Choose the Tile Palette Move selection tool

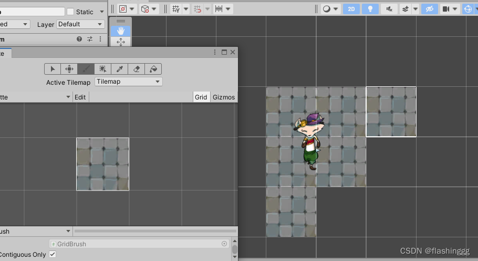pos(69,69)
